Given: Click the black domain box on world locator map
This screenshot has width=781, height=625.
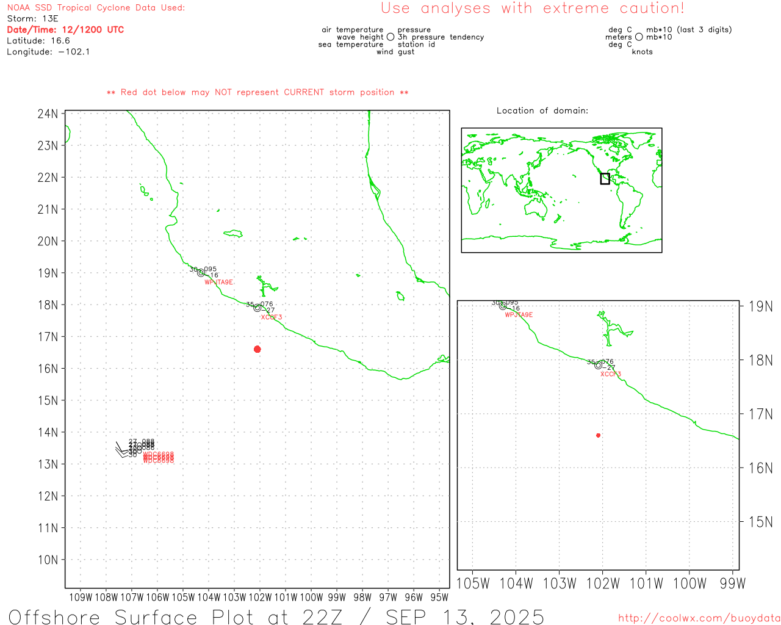Looking at the screenshot, I should [605, 178].
